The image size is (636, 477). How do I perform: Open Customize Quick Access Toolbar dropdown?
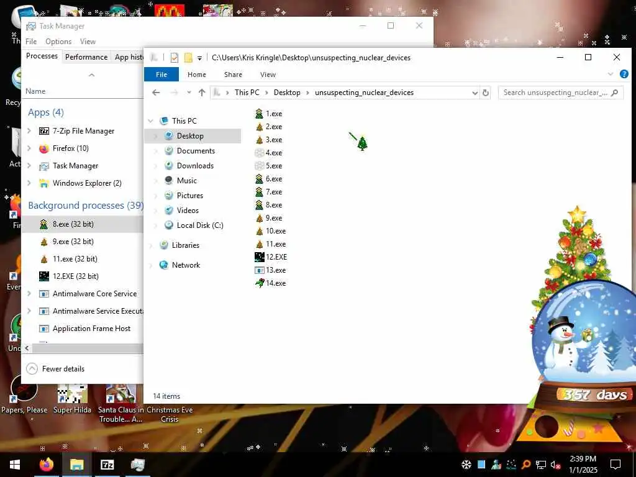[199, 58]
